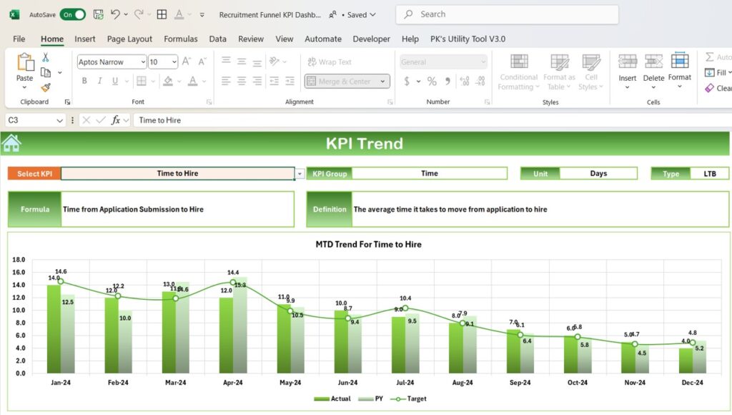Screen dimensions: 732x415
Task: Click the Redo arrow icon
Action: tap(139, 14)
